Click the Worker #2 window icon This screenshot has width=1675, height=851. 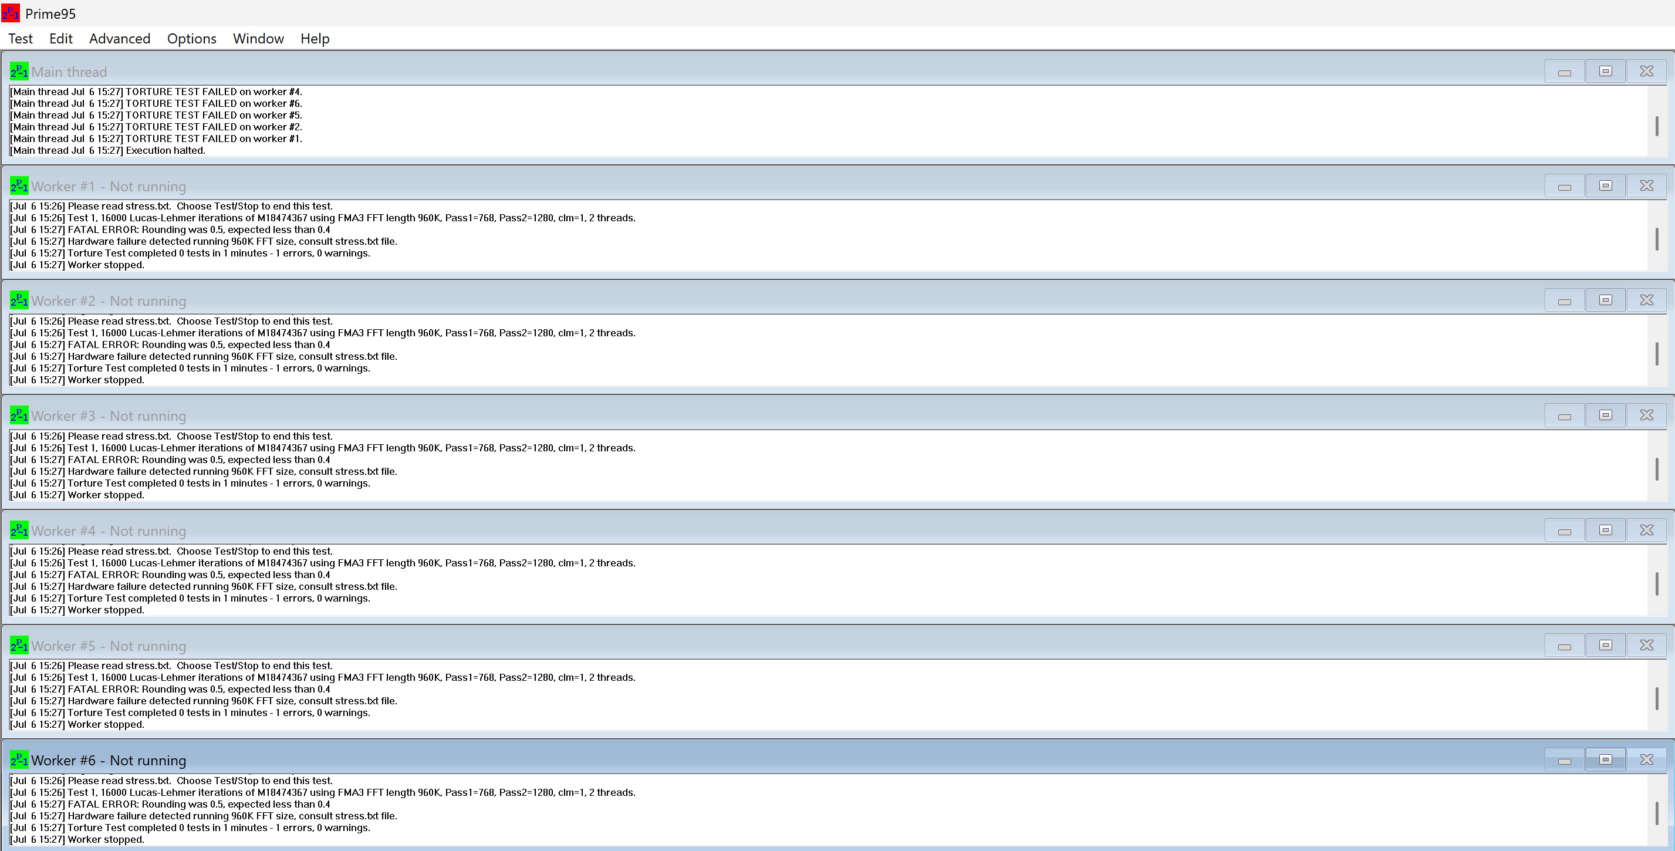19,300
